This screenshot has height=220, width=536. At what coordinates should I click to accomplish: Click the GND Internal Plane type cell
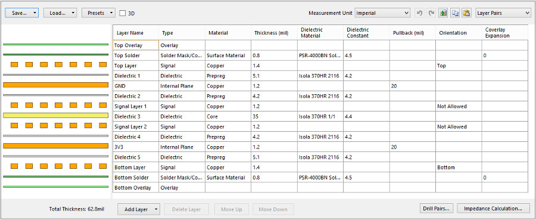coord(182,86)
